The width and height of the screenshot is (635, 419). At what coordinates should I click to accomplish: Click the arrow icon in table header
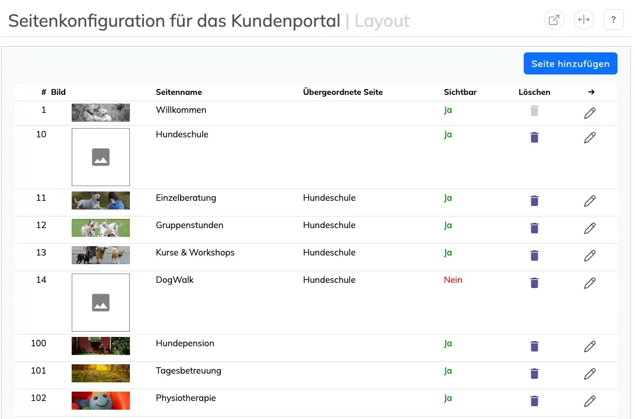click(591, 92)
